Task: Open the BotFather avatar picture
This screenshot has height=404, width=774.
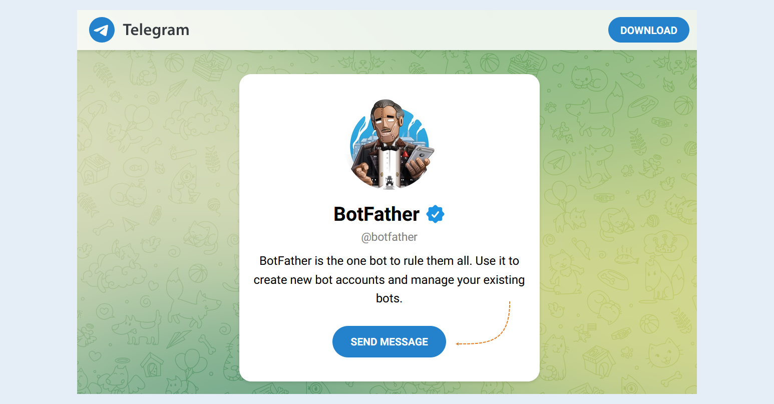Action: pos(390,144)
